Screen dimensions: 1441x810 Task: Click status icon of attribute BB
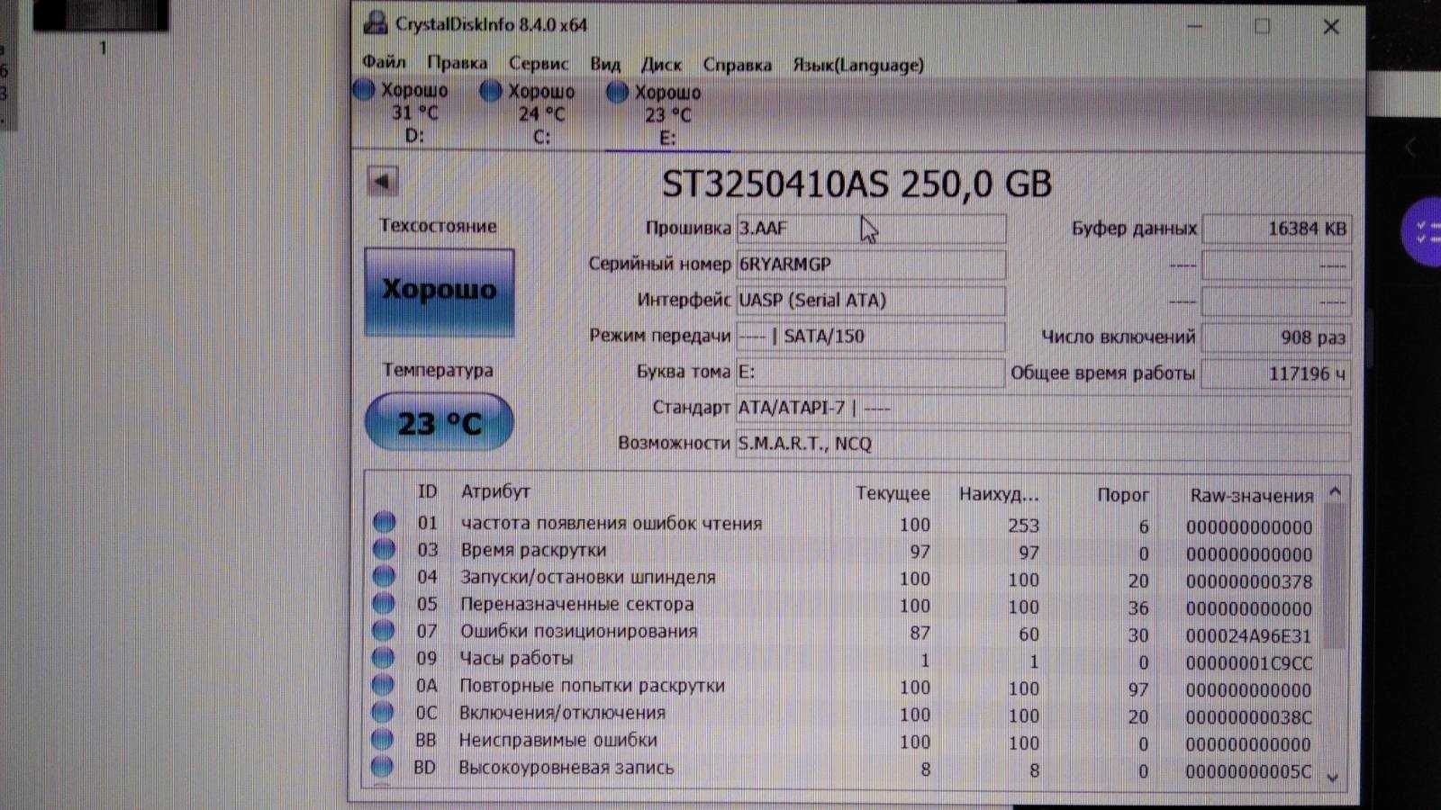[x=383, y=740]
